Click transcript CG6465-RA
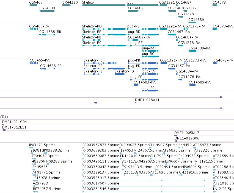 (x=39, y=26)
